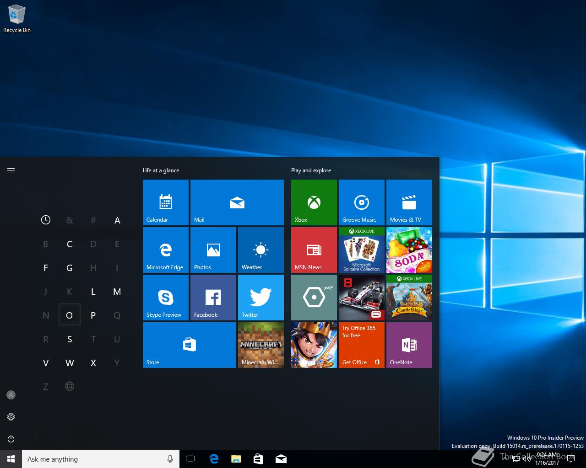Open Movies & TV tile

tap(409, 202)
